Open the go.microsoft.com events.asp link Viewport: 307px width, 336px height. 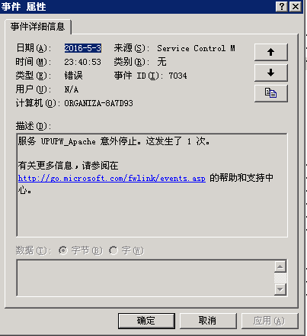point(112,178)
